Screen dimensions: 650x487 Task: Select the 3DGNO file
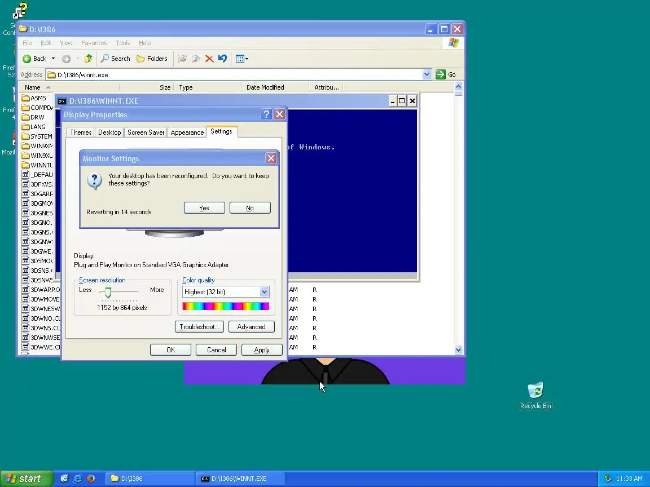[x=37, y=223]
